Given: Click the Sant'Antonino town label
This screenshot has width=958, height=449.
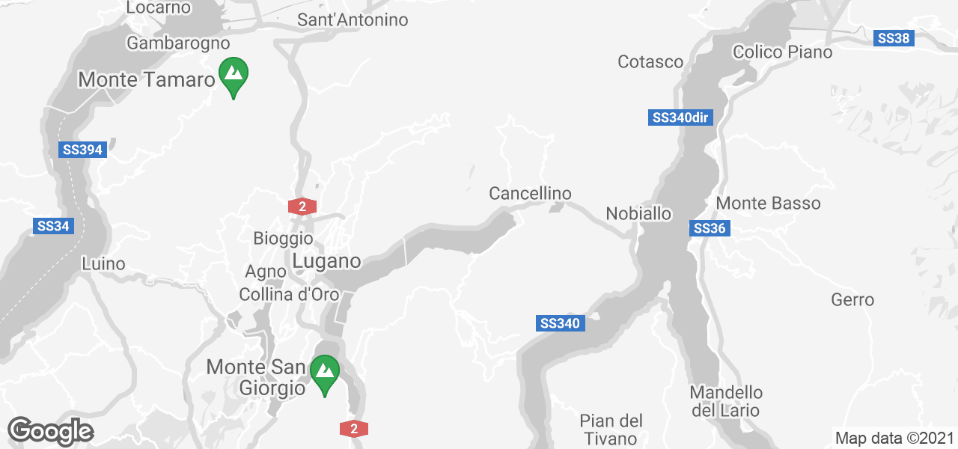Looking at the screenshot, I should click(x=353, y=20).
